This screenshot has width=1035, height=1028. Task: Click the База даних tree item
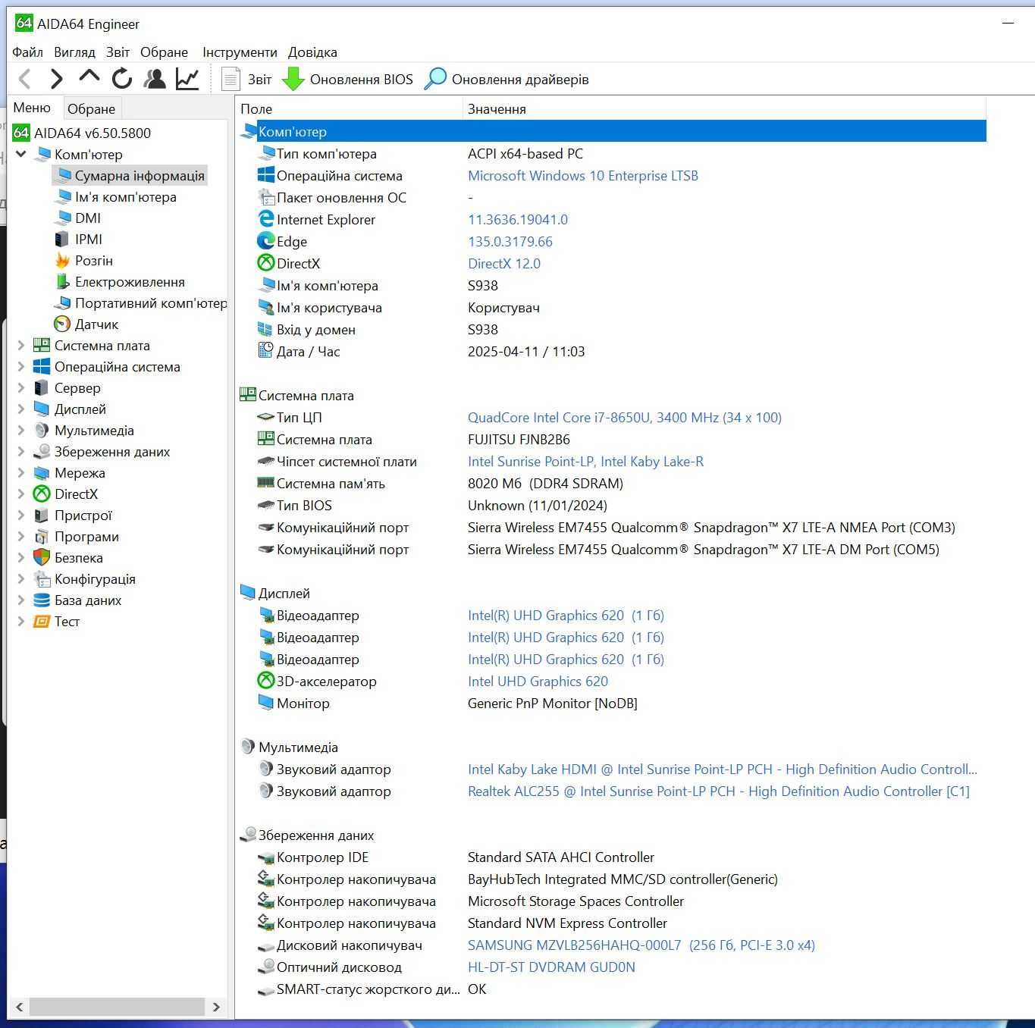78,600
